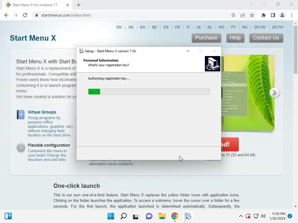The width and height of the screenshot is (298, 223).
Task: Click the page vertical scrollbar thumb
Action: tap(296, 50)
